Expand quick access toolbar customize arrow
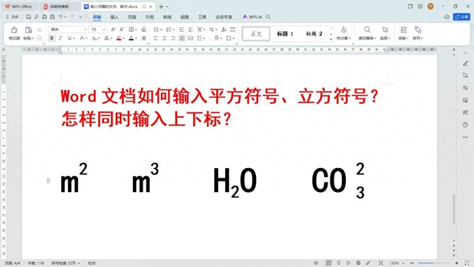The image size is (474, 267). click(81, 17)
